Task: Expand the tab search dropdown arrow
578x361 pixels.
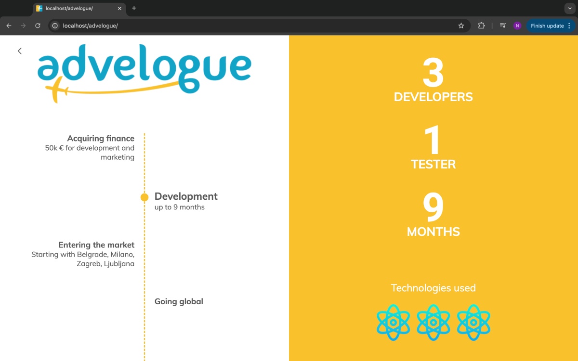Action: click(569, 8)
